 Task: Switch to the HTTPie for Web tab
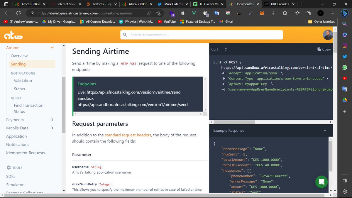pyautogui.click(x=208, y=4)
